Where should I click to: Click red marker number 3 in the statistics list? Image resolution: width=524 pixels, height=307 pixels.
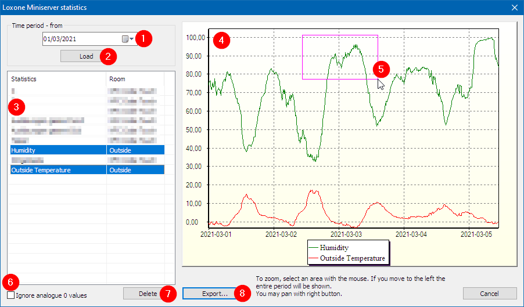[17, 107]
